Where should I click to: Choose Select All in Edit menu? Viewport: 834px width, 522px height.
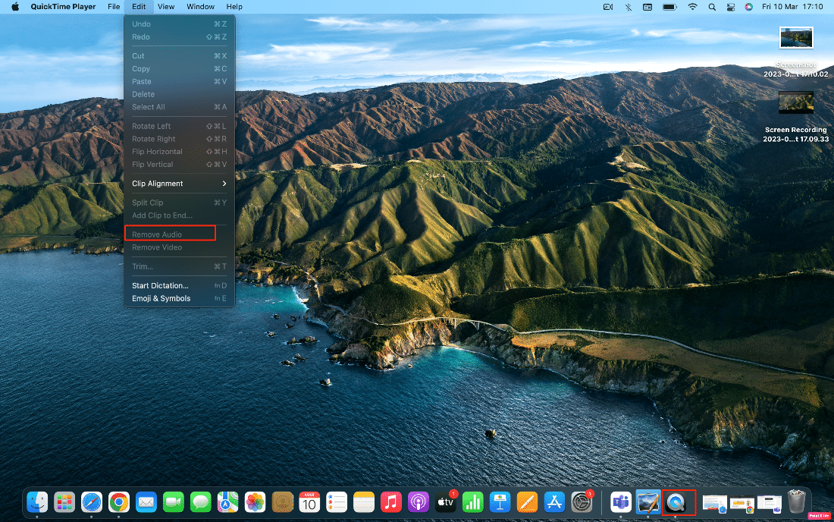[179, 107]
